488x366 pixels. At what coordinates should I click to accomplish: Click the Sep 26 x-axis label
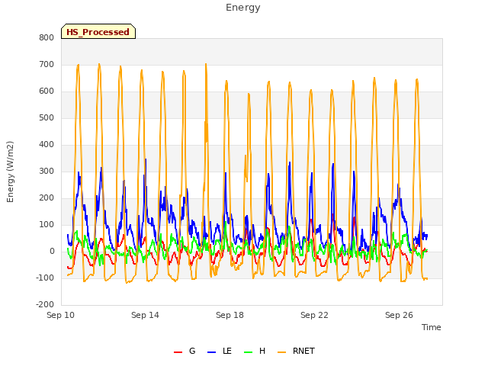pos(399,315)
